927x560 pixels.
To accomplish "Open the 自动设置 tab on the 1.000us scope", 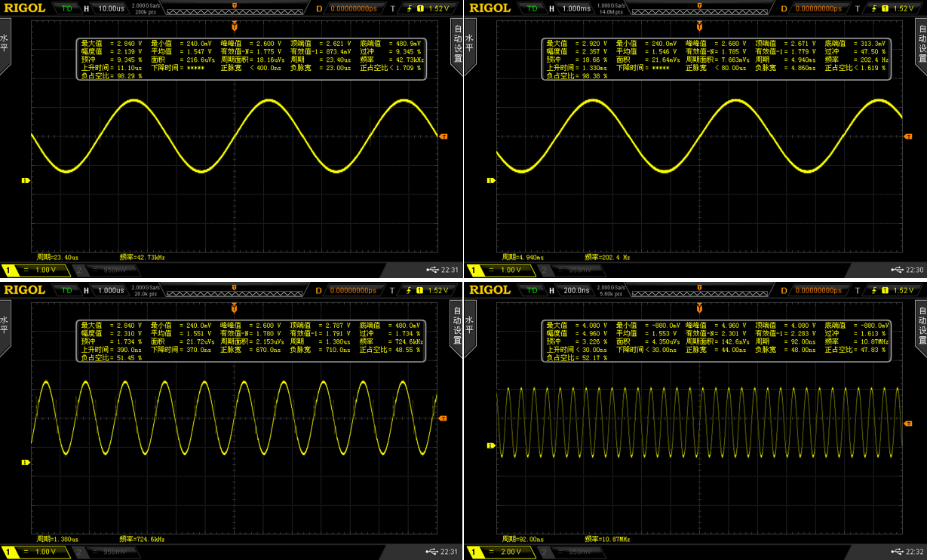I will click(x=456, y=329).
